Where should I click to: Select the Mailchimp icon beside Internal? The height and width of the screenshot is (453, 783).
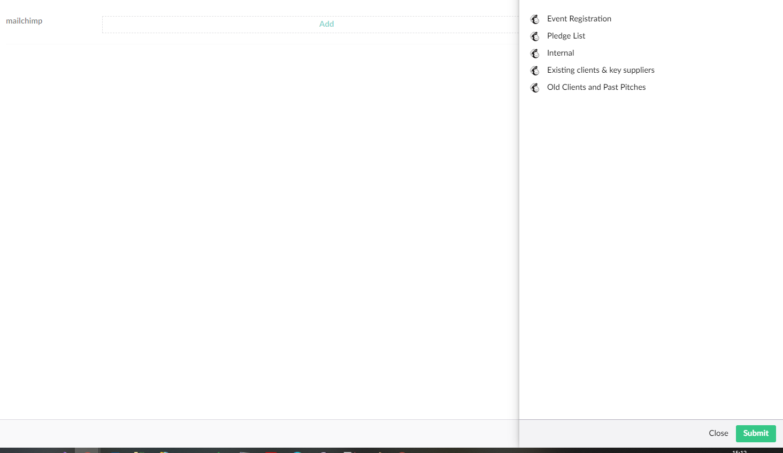535,53
